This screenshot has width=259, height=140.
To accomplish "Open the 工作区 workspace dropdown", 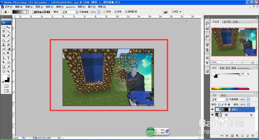I will 176,12.
